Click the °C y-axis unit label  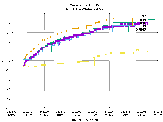[3, 61]
